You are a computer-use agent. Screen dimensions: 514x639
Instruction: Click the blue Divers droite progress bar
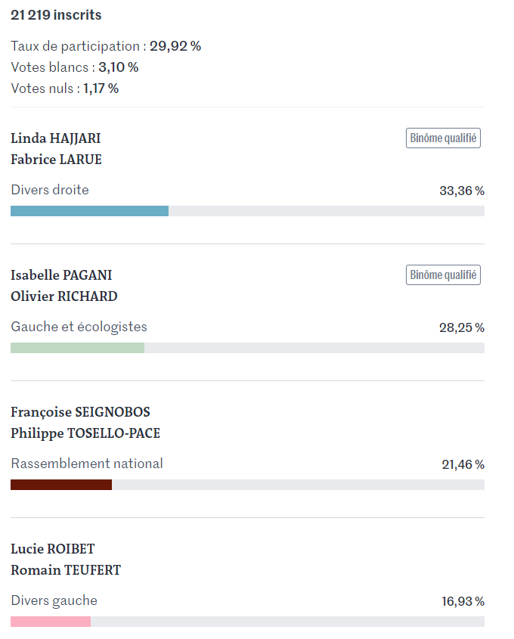point(90,211)
